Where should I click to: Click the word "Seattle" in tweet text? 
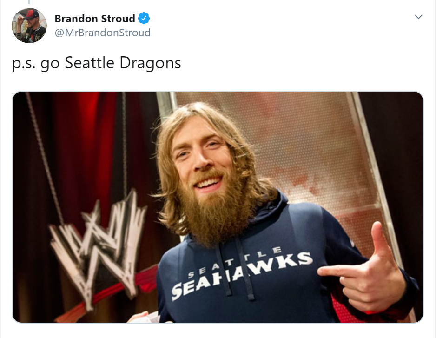pos(90,62)
